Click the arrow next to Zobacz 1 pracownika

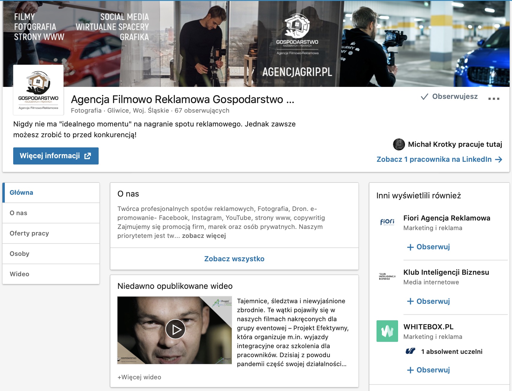[x=499, y=159]
